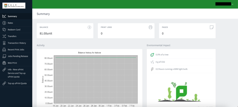Click the Print Jobs count 0
This screenshot has width=238, height=107.
(x=101, y=34)
